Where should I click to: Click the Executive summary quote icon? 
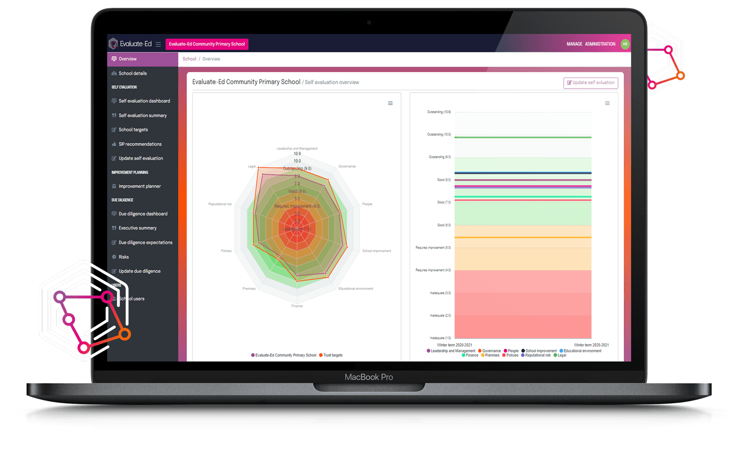[114, 228]
